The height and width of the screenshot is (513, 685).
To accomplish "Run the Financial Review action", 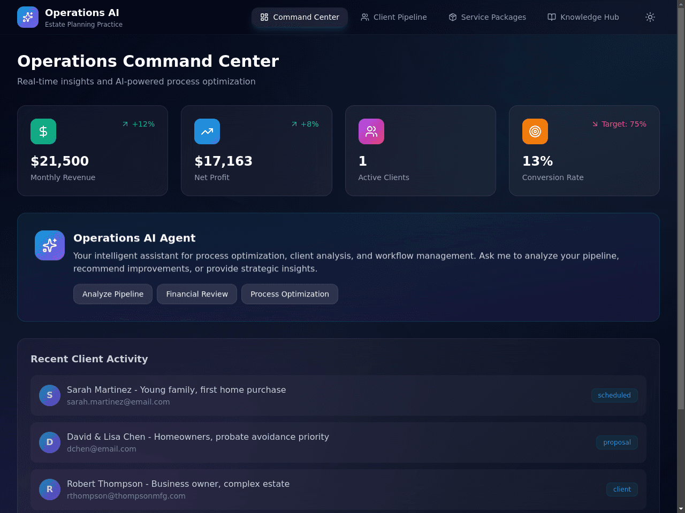I will click(197, 294).
